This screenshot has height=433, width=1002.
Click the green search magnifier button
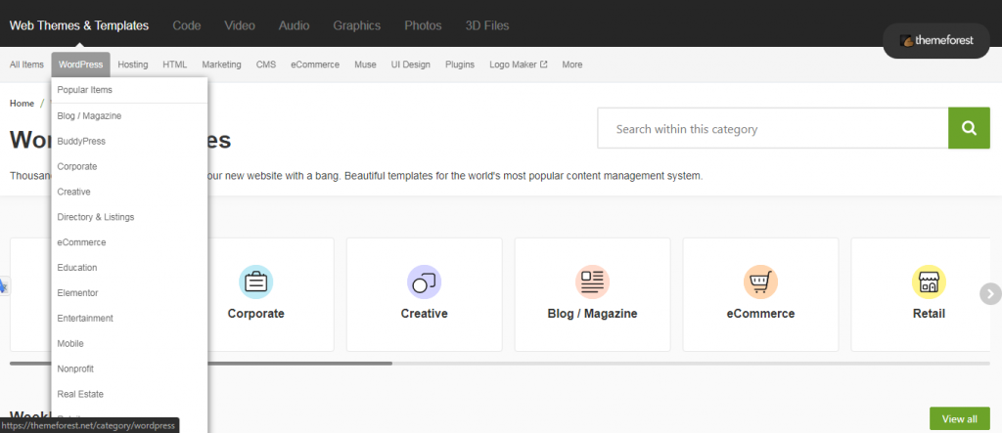pyautogui.click(x=969, y=128)
